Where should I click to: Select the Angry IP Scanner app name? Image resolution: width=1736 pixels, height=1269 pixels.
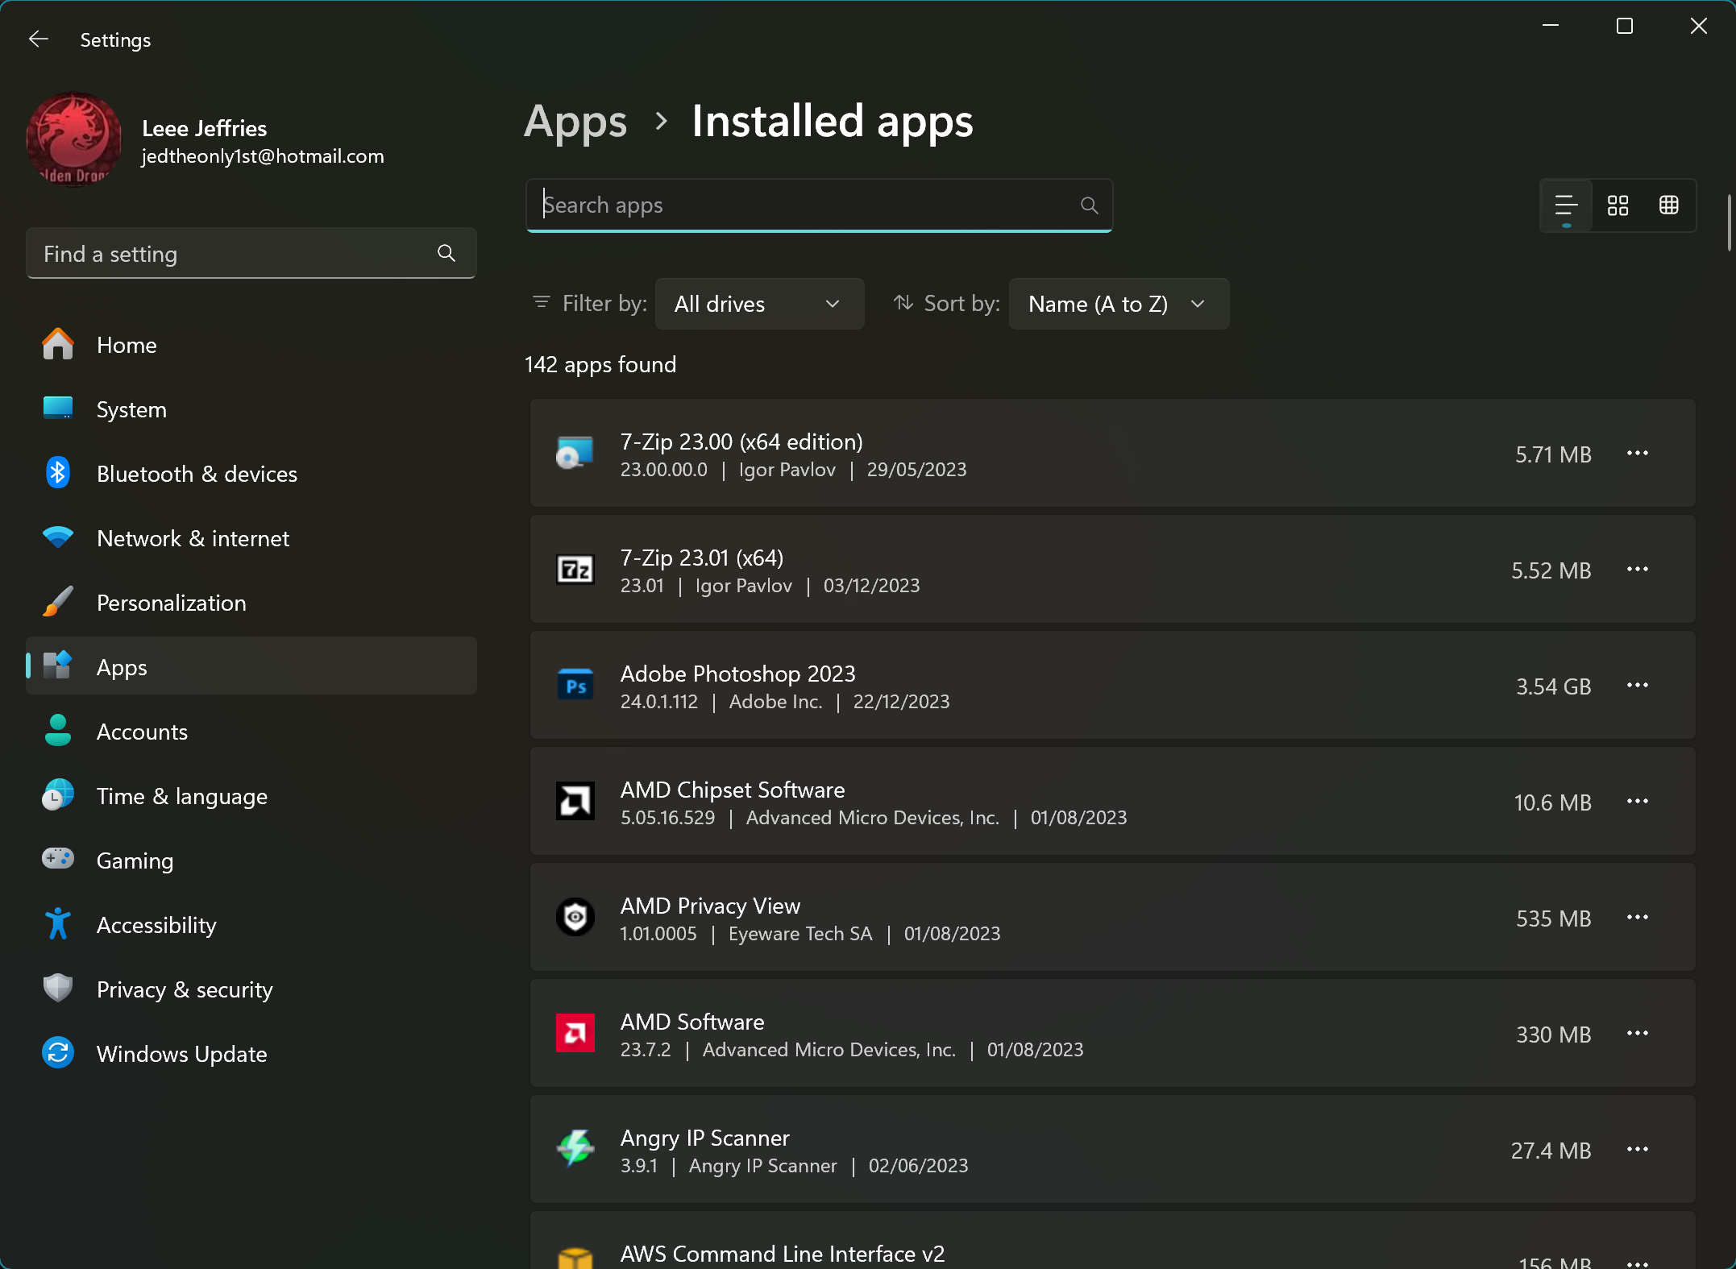[704, 1138]
